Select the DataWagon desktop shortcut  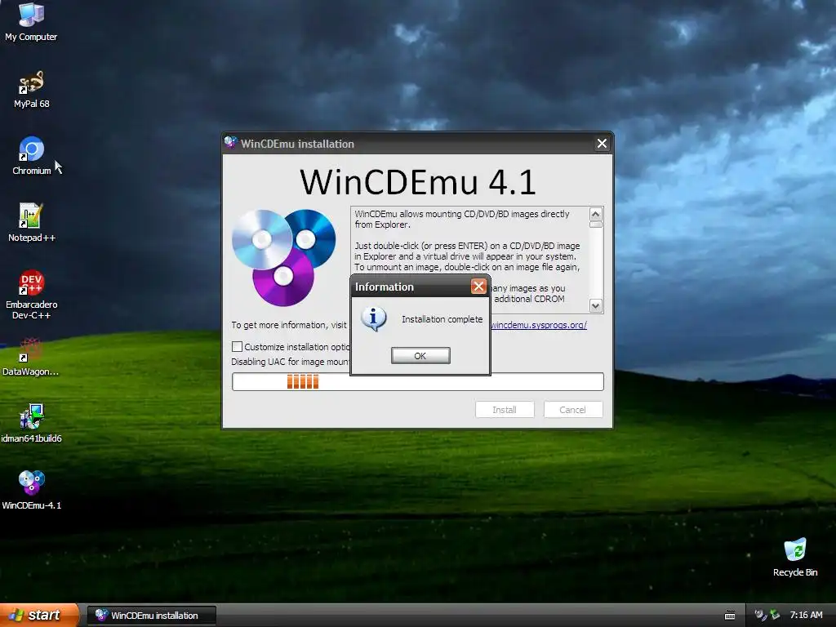[31, 357]
